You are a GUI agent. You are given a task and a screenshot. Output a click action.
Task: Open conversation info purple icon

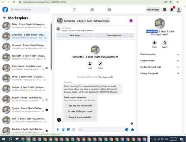(x=131, y=20)
